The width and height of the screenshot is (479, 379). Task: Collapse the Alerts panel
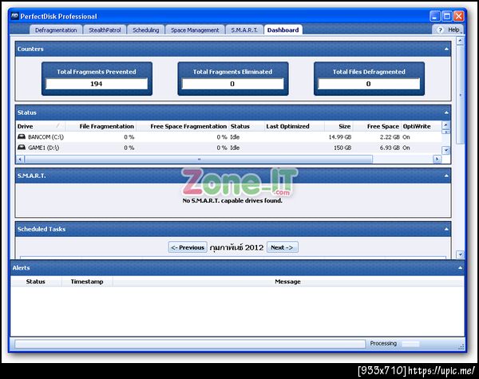pos(460,268)
